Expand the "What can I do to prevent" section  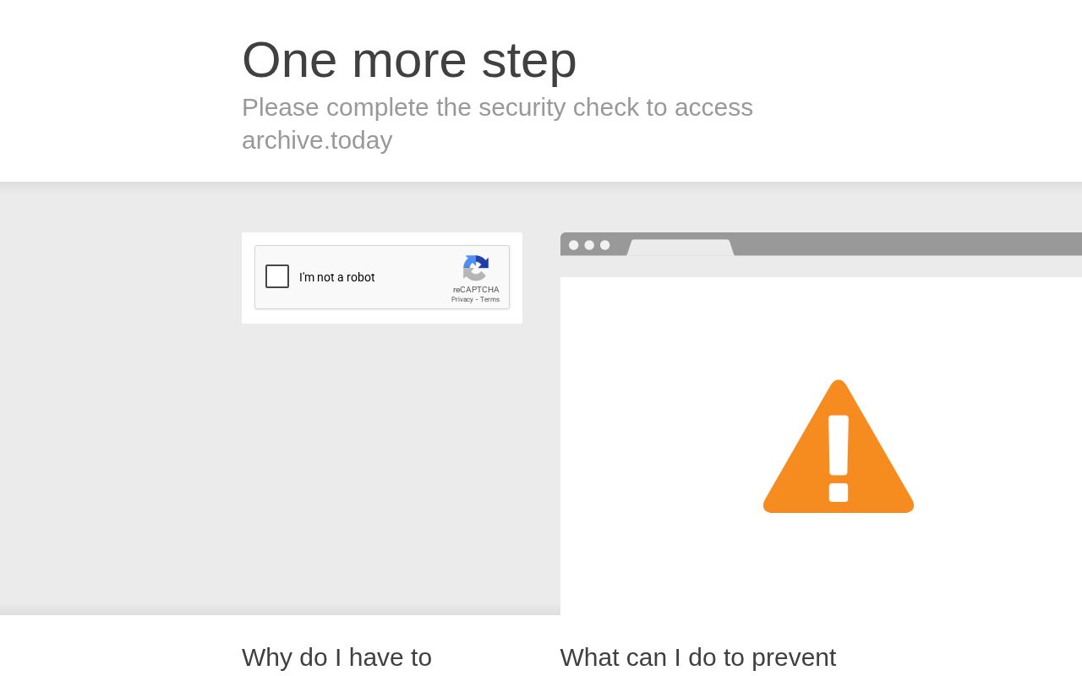[697, 657]
